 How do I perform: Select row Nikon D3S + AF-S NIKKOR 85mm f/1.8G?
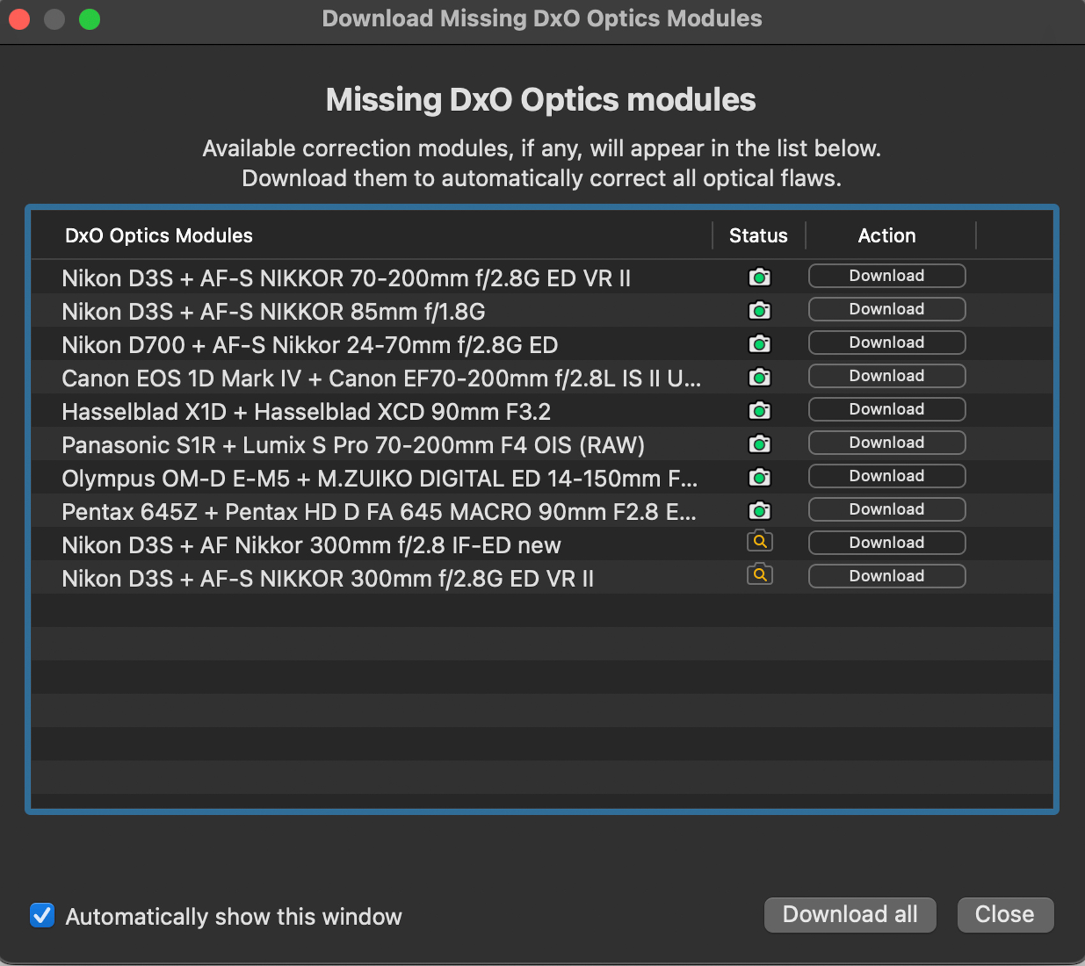tap(542, 310)
